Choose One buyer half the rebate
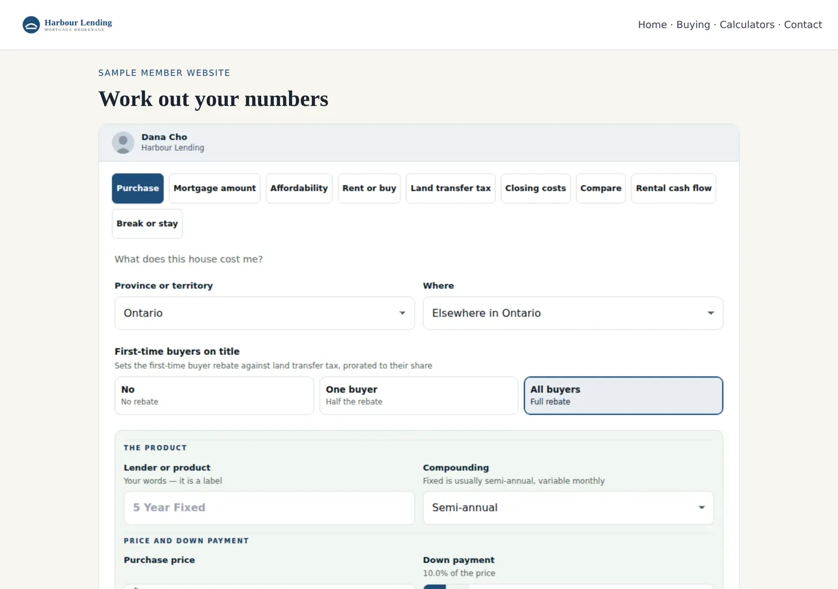This screenshot has height=589, width=838. click(418, 396)
